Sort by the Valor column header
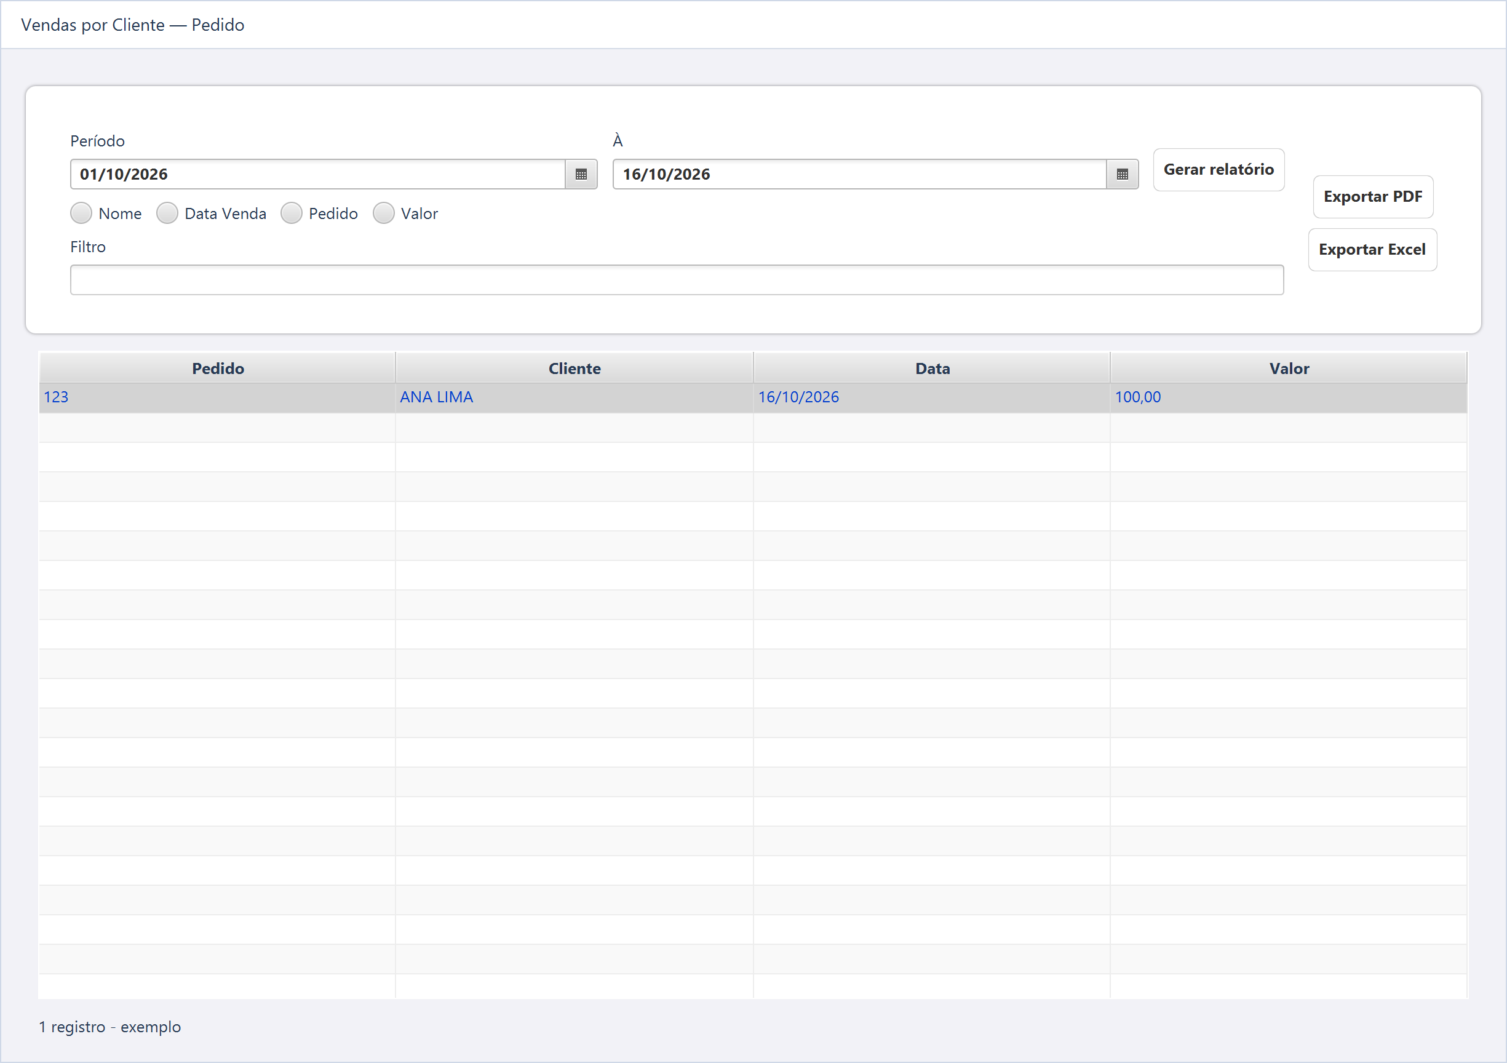 (x=1289, y=368)
